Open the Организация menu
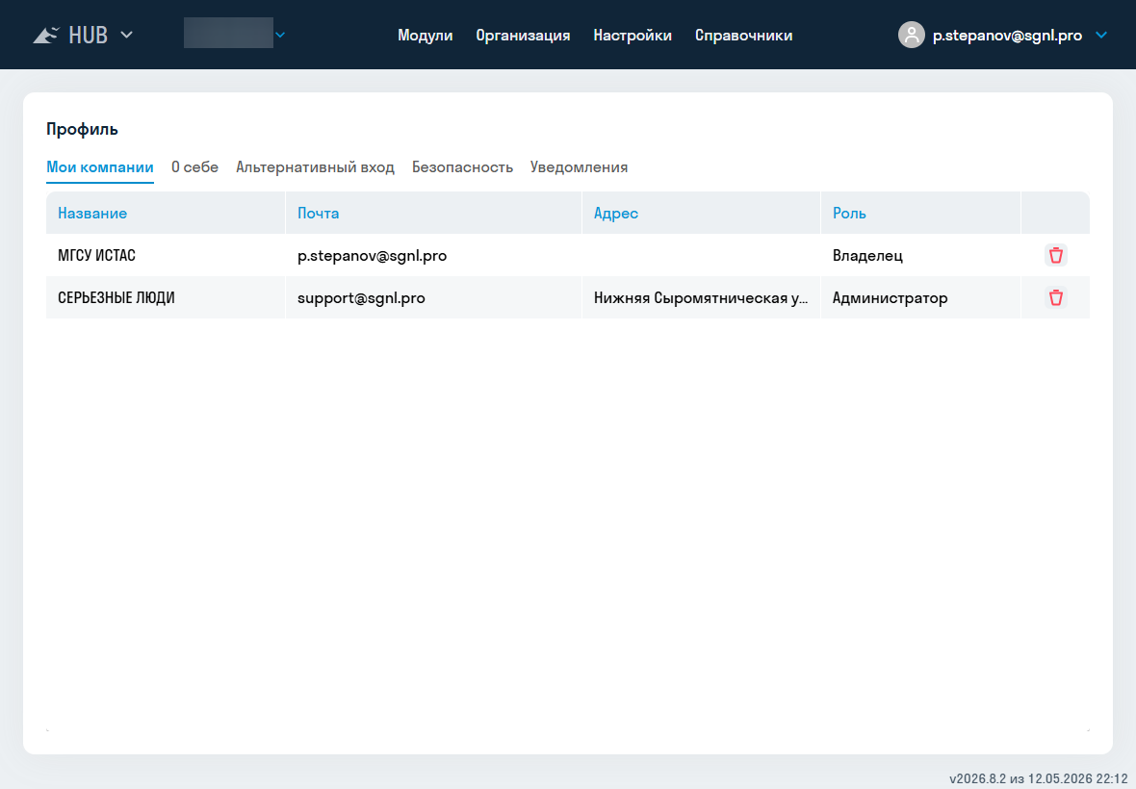Screen dimensions: 1136x789 (x=523, y=36)
